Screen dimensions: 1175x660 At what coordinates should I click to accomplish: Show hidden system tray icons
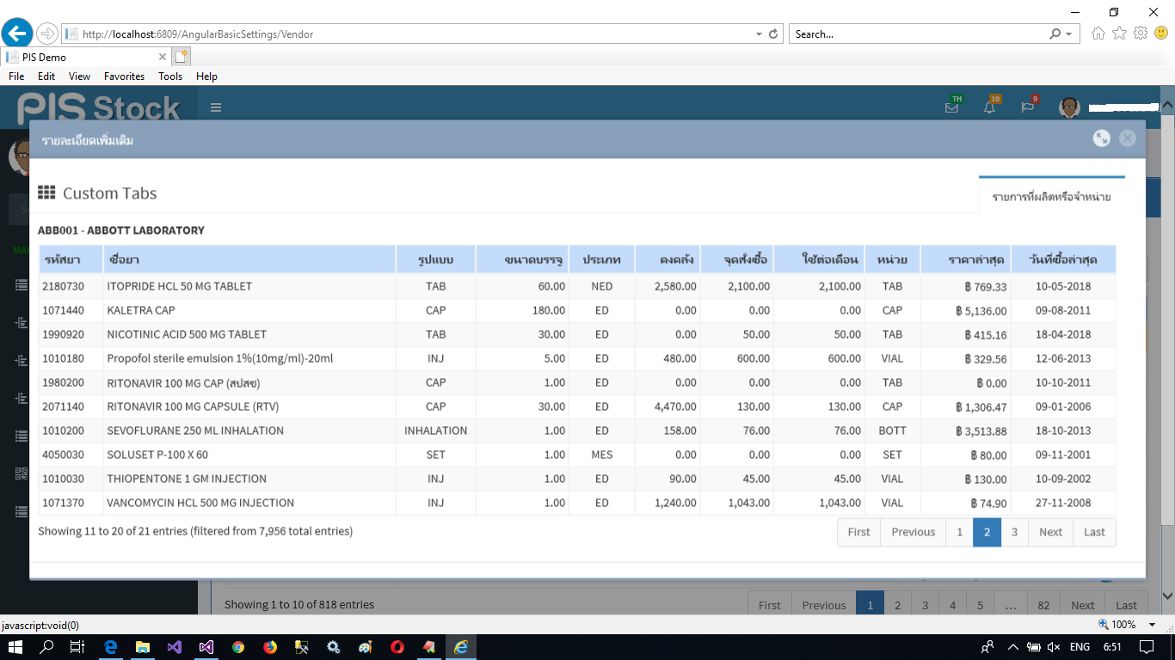pyautogui.click(x=1013, y=647)
